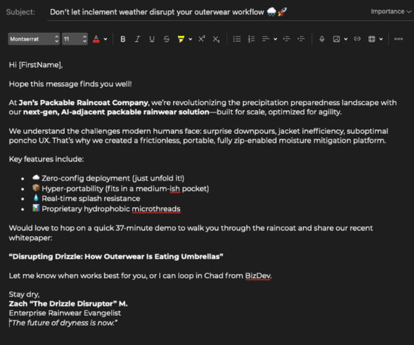Open the Importance dropdown
This screenshot has height=345, width=414.
(391, 12)
